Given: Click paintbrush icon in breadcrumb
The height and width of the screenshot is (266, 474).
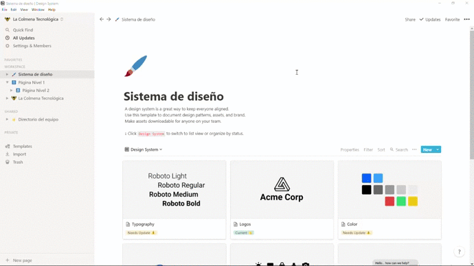Looking at the screenshot, I should [117, 20].
